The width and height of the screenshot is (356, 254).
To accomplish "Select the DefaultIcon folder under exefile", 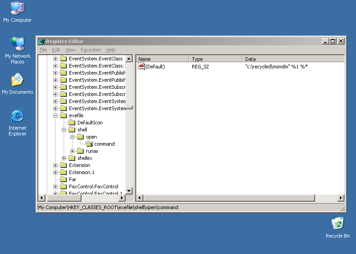I will point(89,123).
